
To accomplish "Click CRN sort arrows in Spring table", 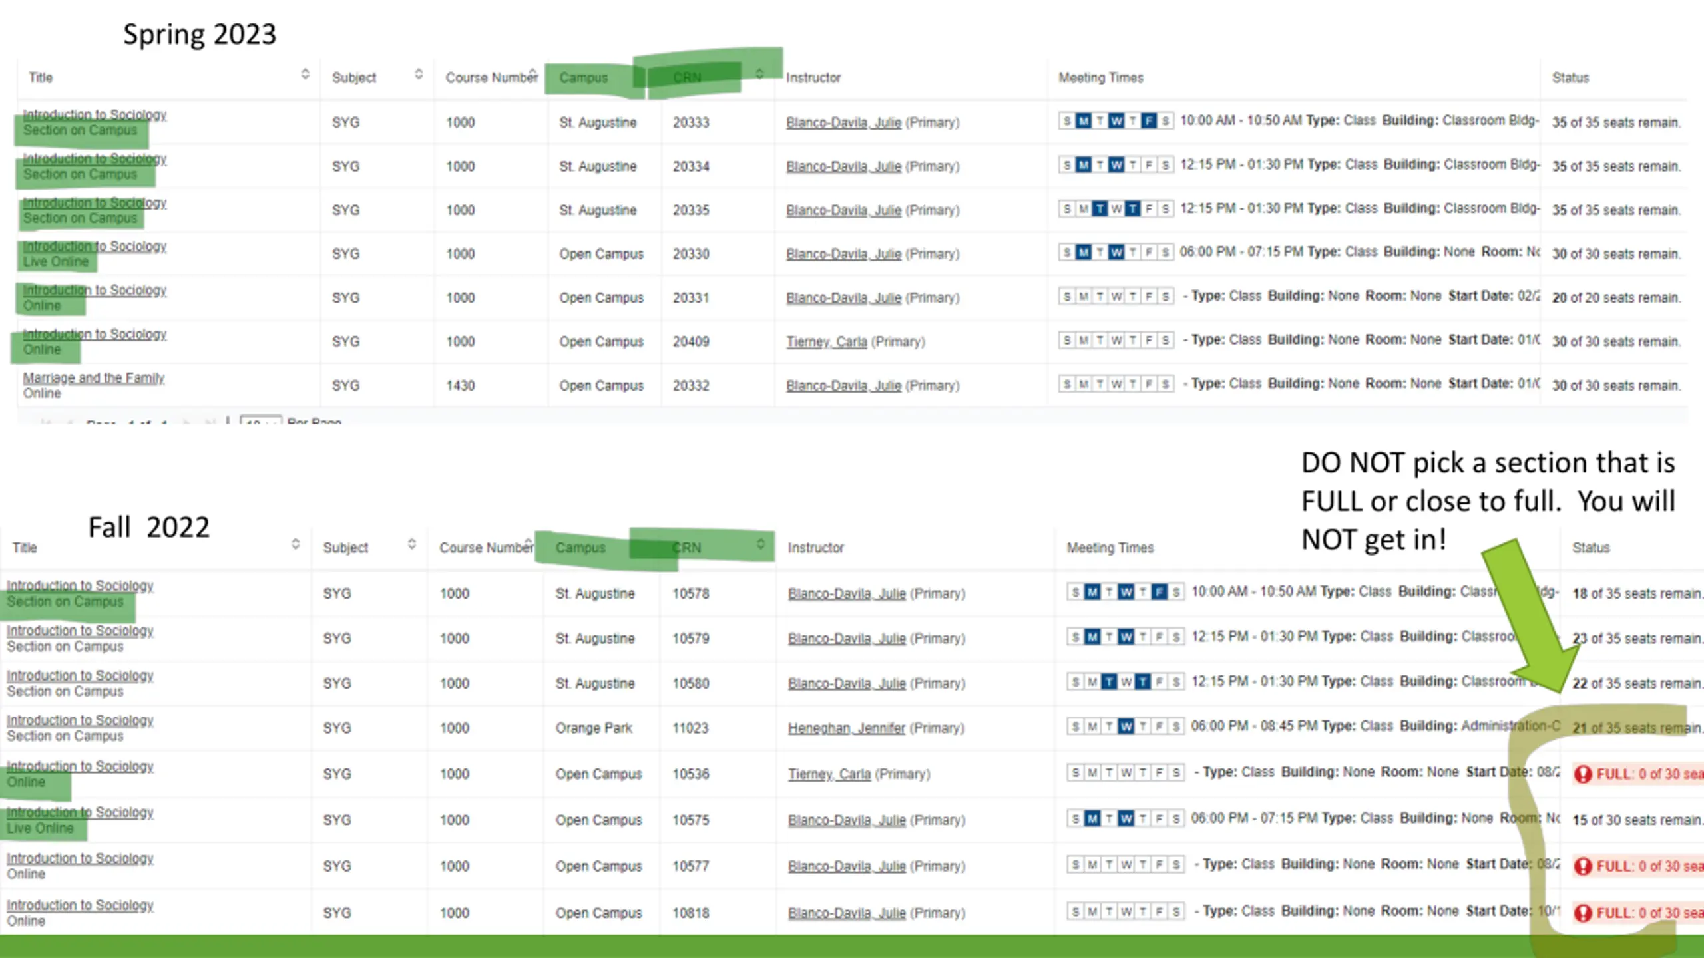I will pyautogui.click(x=759, y=73).
